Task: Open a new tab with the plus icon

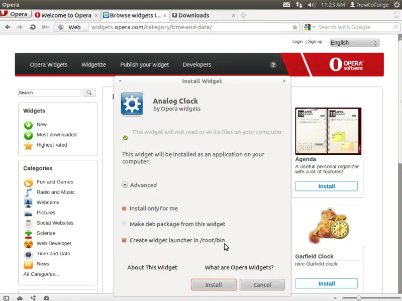Action: (243, 15)
